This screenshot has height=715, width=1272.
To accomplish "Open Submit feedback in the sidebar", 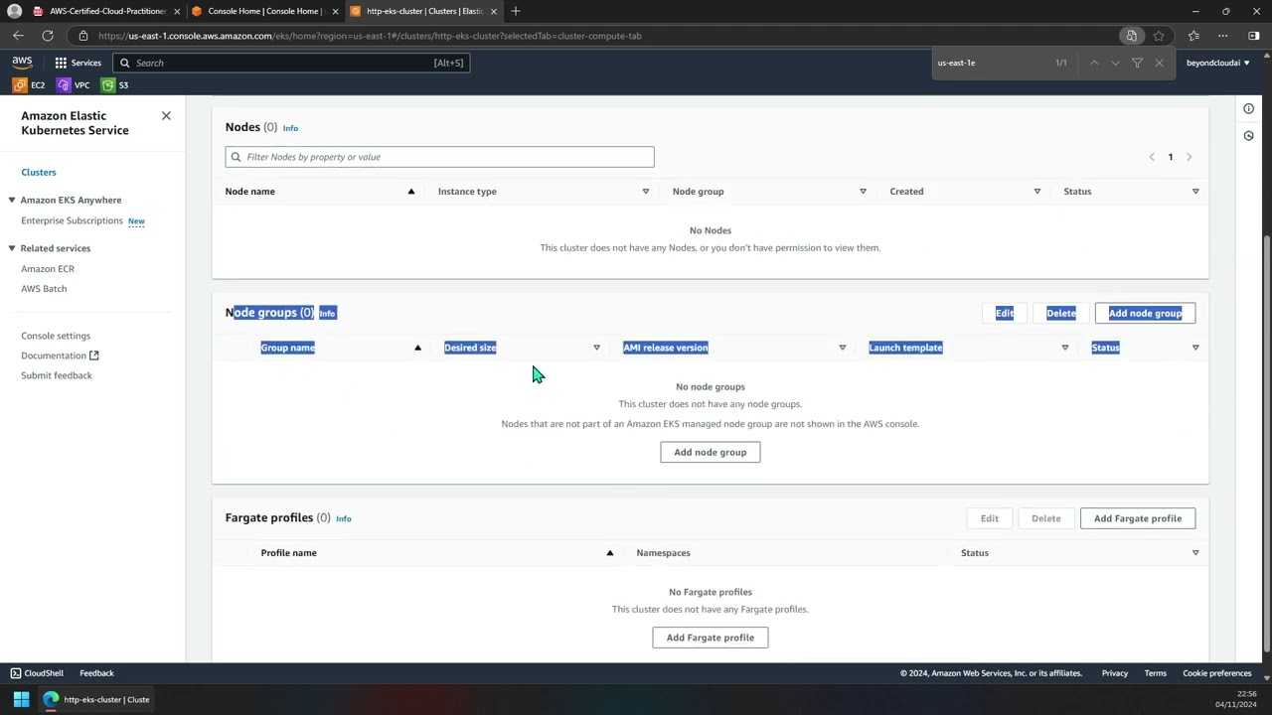I will pyautogui.click(x=57, y=375).
